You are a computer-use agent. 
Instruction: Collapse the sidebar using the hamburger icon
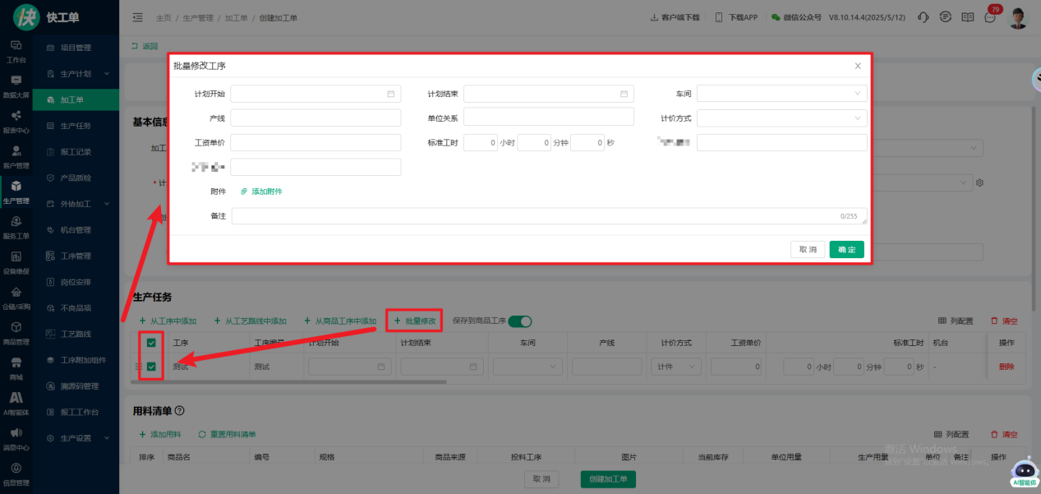(137, 17)
